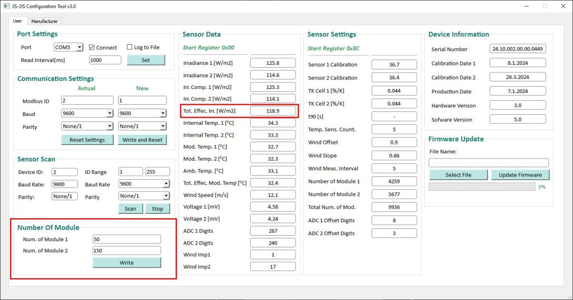This screenshot has width=573, height=300.
Task: Click the Set button for read interval
Action: (x=146, y=60)
